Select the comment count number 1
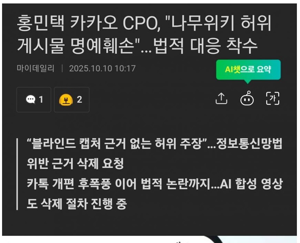 point(41,100)
